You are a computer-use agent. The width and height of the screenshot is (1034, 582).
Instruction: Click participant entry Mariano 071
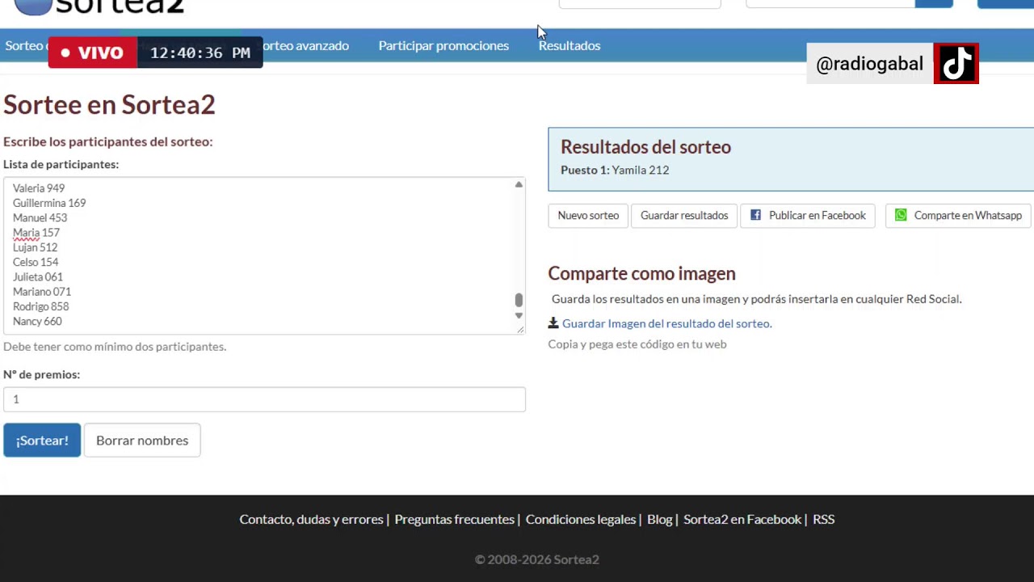[42, 292]
